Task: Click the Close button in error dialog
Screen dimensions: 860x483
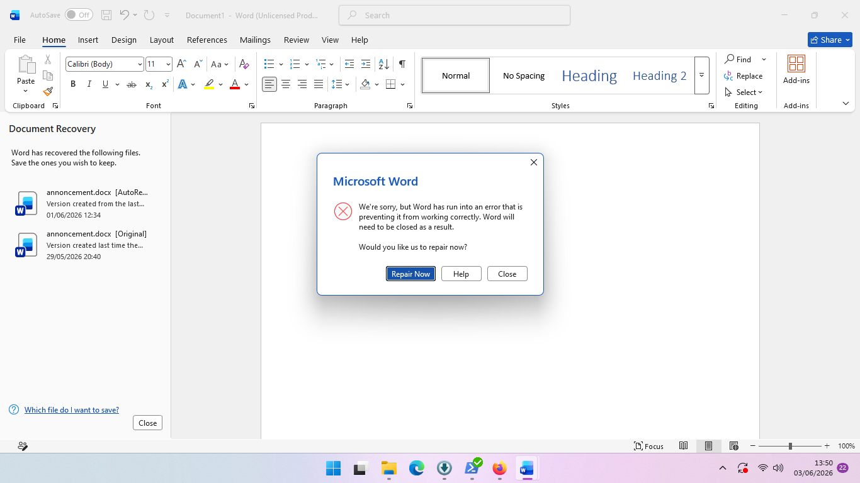Action: point(507,274)
